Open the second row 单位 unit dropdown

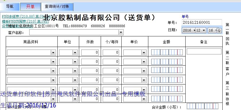(75, 62)
